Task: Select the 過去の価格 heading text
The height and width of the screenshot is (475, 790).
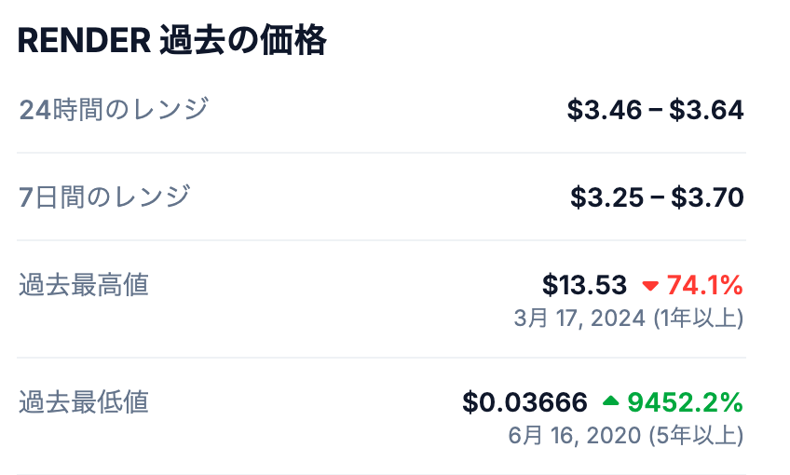Action: click(x=243, y=40)
